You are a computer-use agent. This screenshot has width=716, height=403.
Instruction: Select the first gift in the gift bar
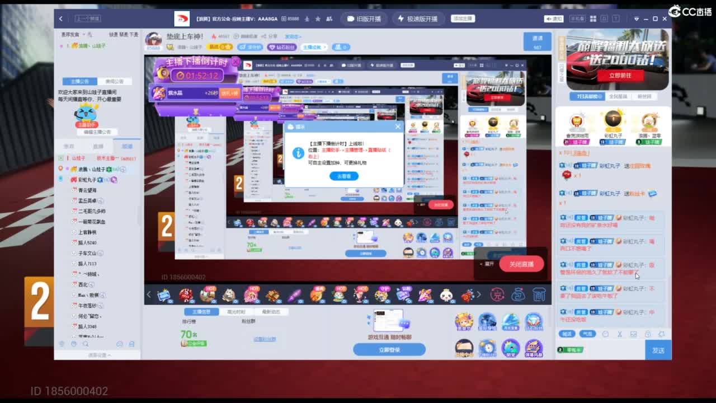coord(164,294)
